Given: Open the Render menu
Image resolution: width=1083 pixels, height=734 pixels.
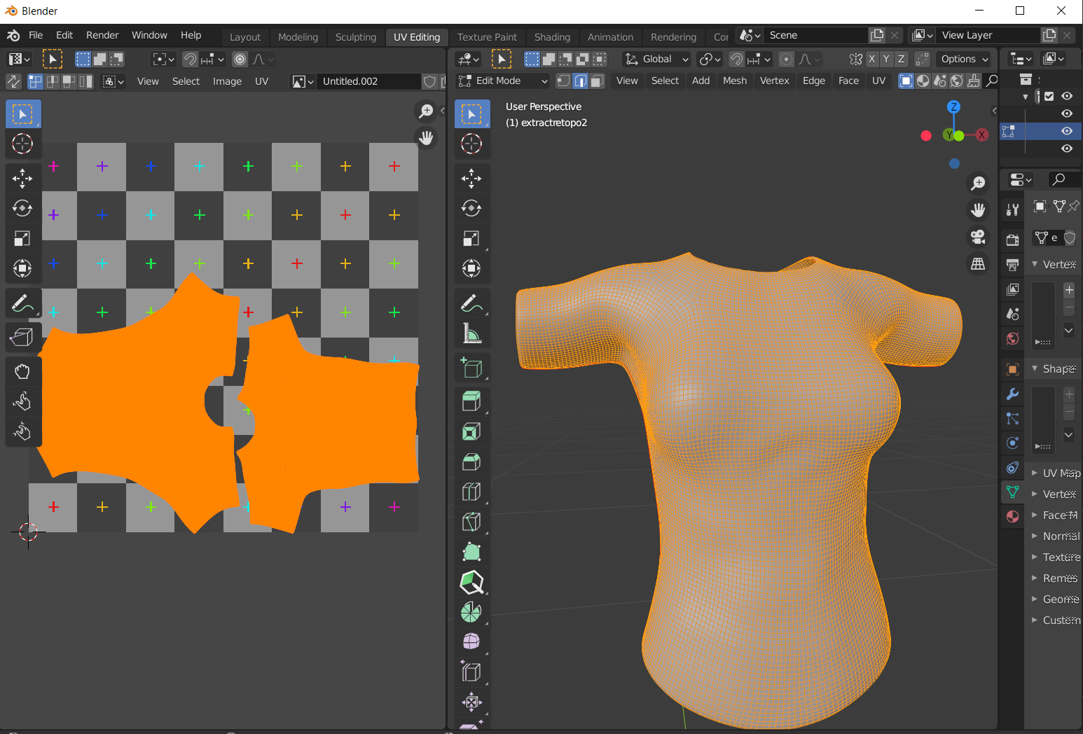Looking at the screenshot, I should click(102, 35).
